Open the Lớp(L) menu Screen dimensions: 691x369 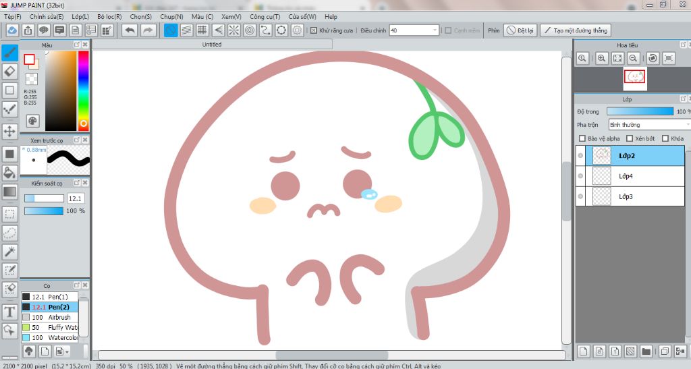point(80,17)
